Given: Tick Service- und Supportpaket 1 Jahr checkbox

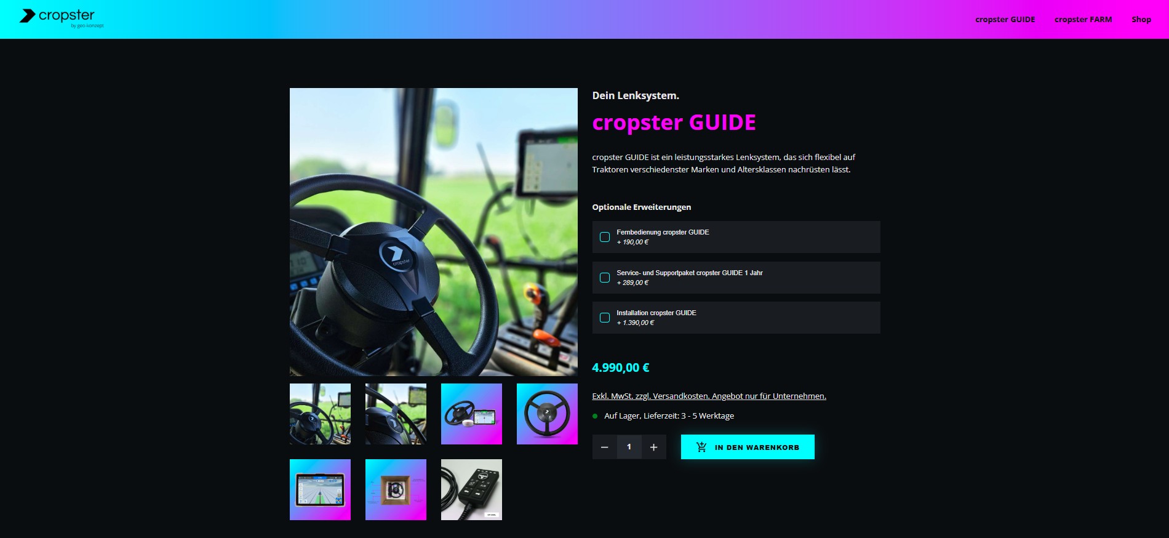Looking at the screenshot, I should point(605,278).
